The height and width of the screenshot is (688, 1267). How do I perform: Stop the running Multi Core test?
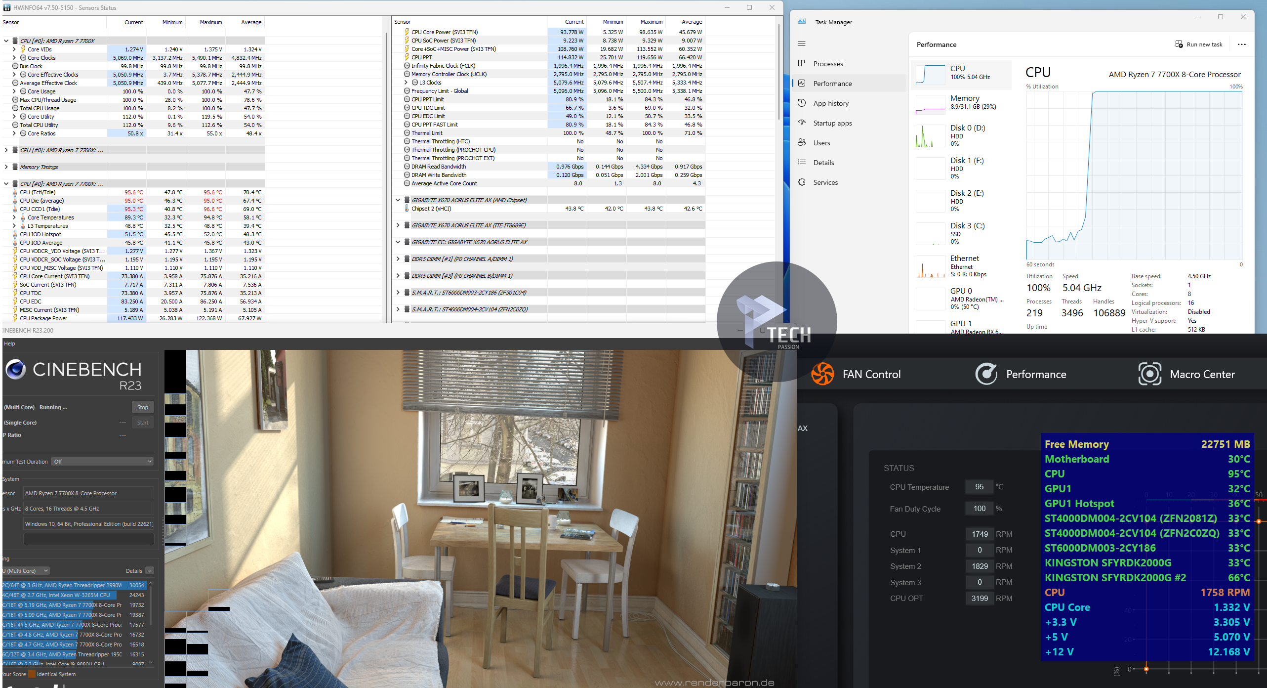click(x=143, y=407)
